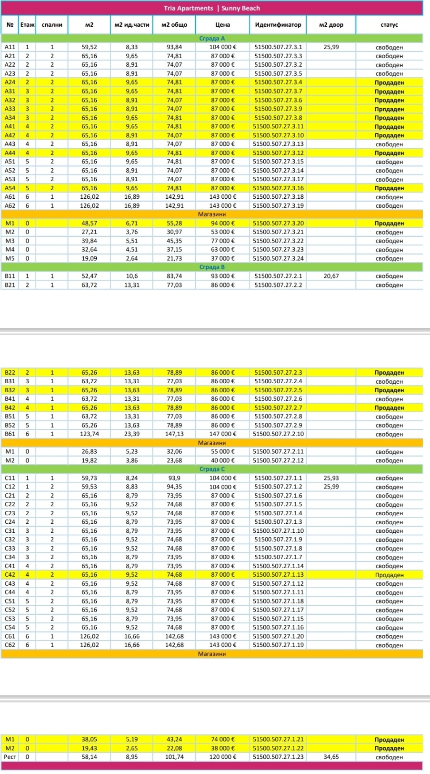Click the Tria Apartments Sunny Beach title bar
The width and height of the screenshot is (430, 774).
pos(211,8)
